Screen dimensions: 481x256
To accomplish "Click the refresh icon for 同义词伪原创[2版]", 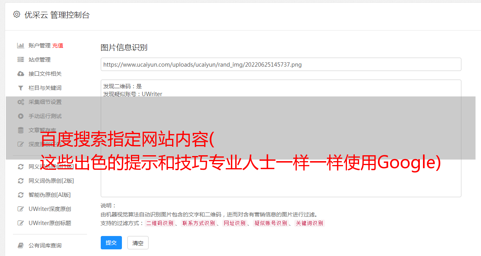I will tap(21, 181).
